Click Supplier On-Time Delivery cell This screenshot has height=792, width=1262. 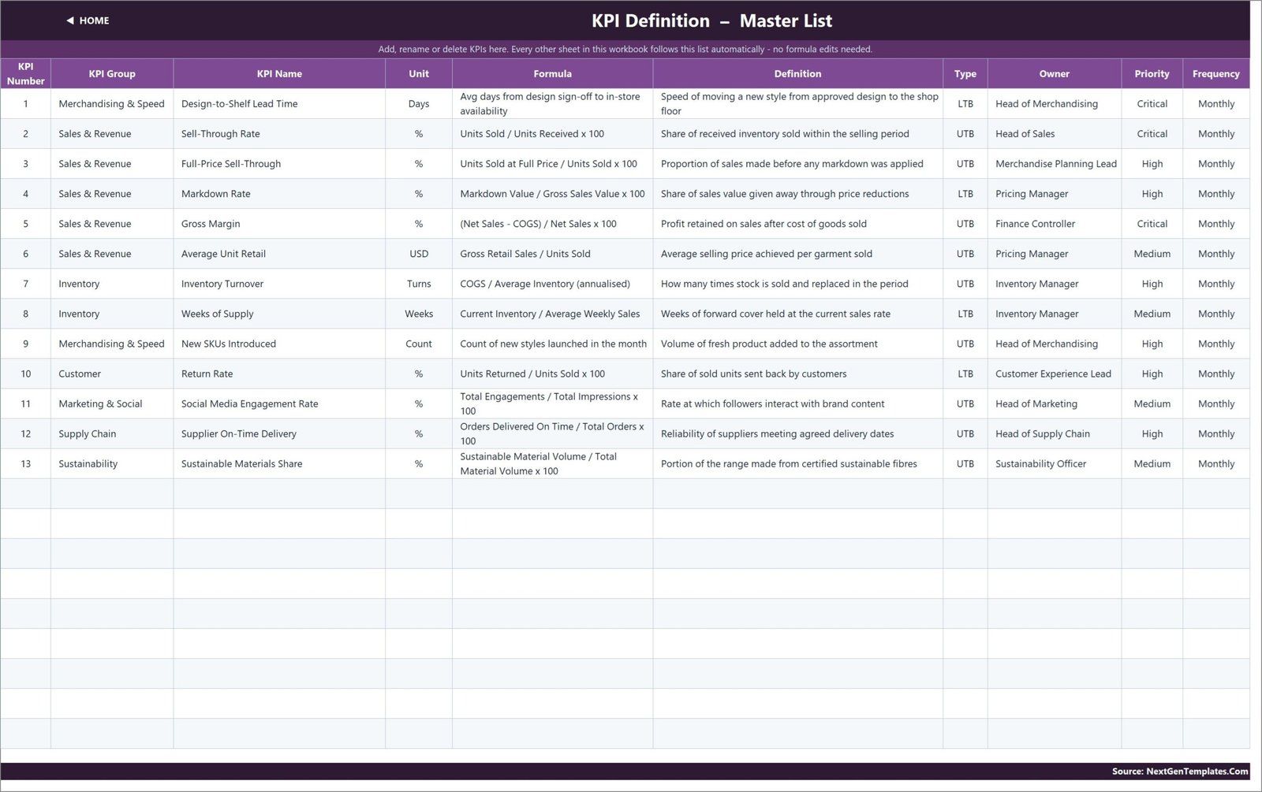279,433
